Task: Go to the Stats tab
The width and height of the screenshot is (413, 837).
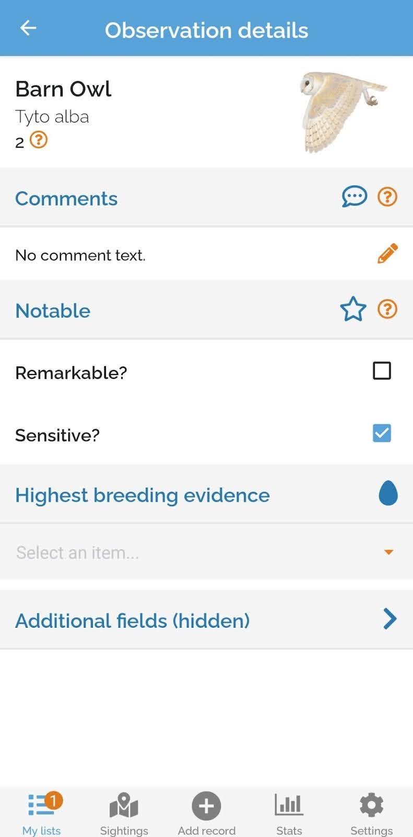Action: pyautogui.click(x=289, y=812)
